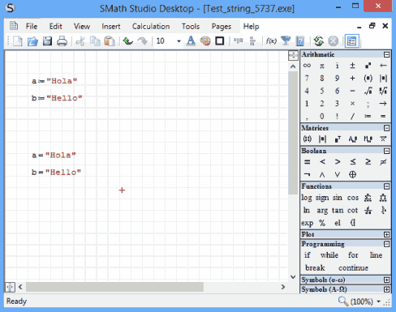Collapse the Arithmetic panel

386,54
